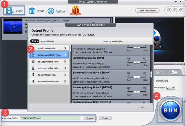This screenshot has width=186, height=126.
Task: Close the WinX Video Converter window
Action: pyautogui.click(x=181, y=2)
